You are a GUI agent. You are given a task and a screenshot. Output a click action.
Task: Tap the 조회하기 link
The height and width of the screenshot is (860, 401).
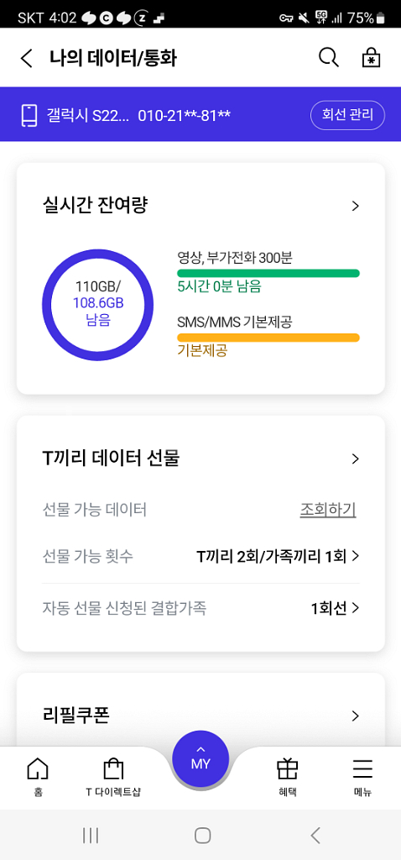coord(328,510)
